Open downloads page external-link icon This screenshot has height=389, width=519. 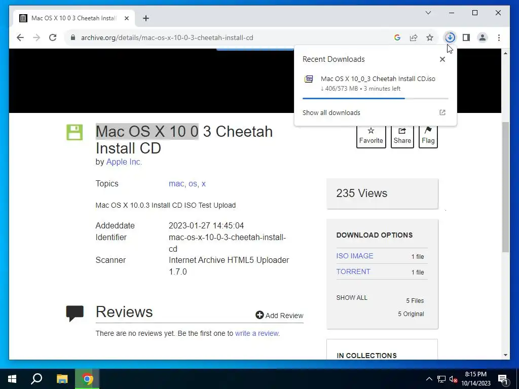[442, 112]
